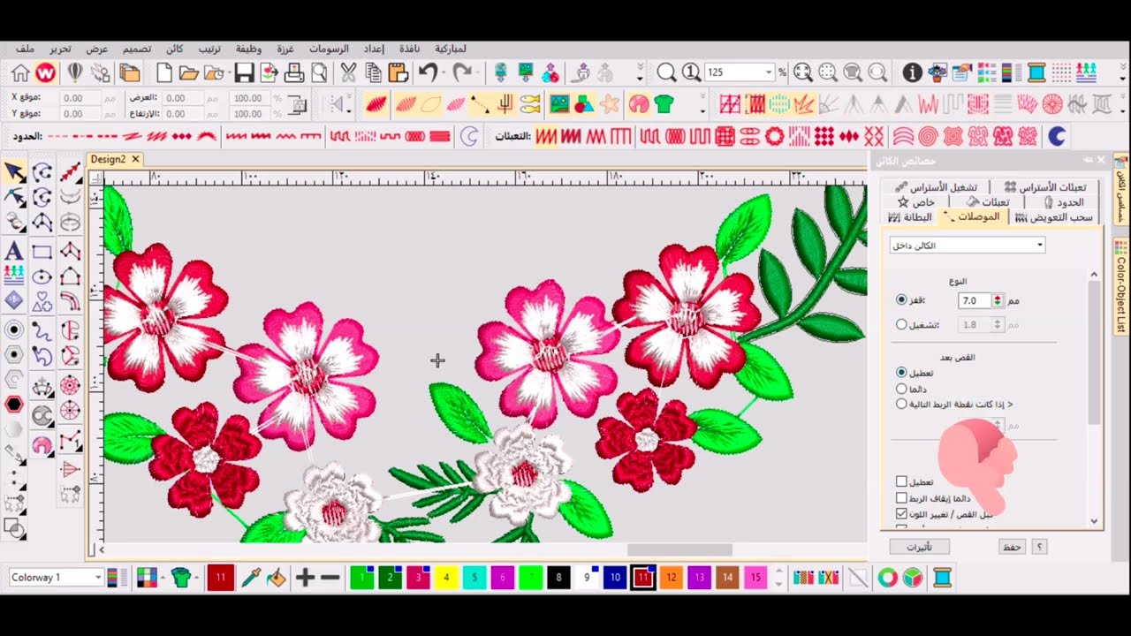Select yellow color swatch 4
This screenshot has height=636, width=1131.
(446, 578)
